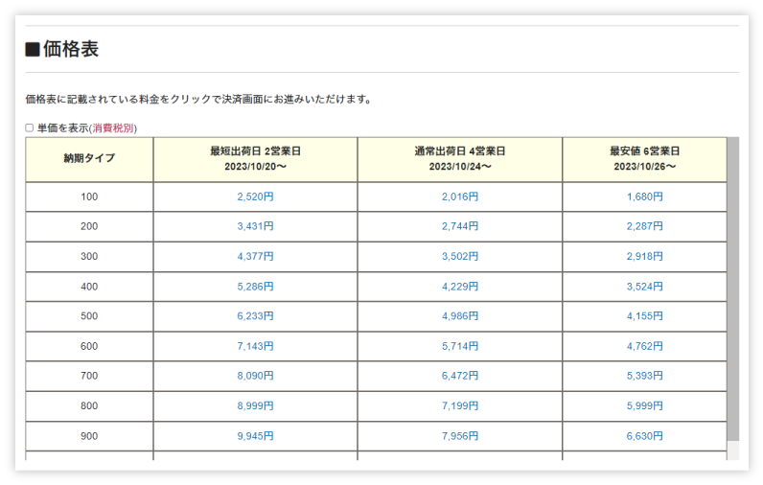
Task: Select the 3,431円 price
Action: [x=256, y=226]
